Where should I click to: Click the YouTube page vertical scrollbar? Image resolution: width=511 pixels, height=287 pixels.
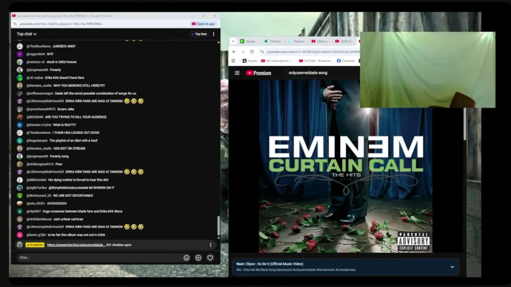coord(464,124)
